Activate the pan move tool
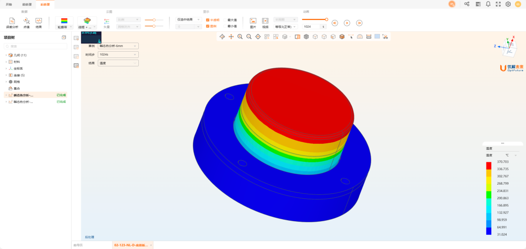Image resolution: width=526 pixels, height=249 pixels. coord(231,37)
